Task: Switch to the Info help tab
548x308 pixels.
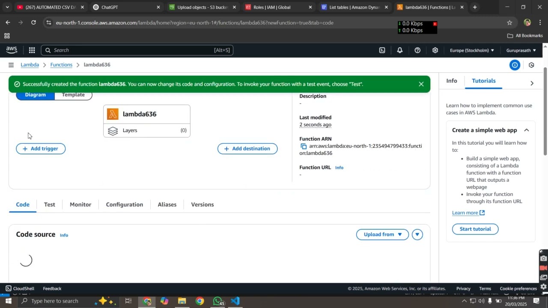Action: [x=452, y=81]
